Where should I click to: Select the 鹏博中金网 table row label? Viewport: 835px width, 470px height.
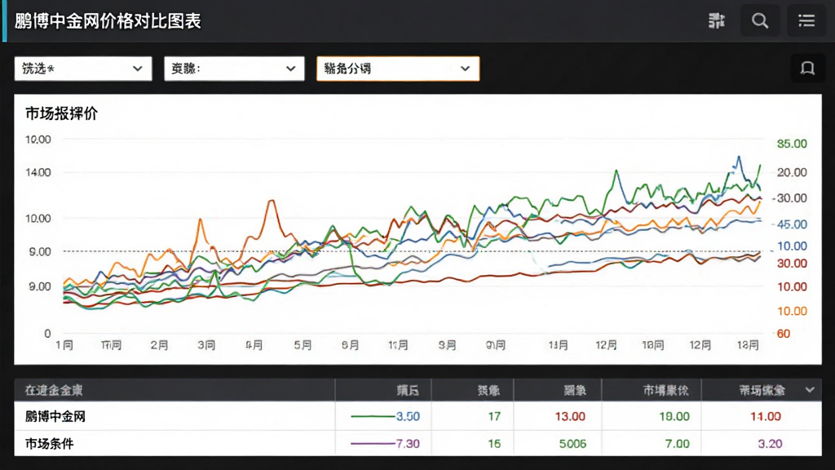click(55, 416)
